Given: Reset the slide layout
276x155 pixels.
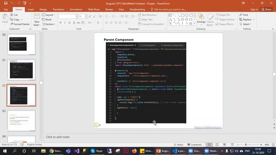Looking at the screenshot, I should (x=47, y=19).
